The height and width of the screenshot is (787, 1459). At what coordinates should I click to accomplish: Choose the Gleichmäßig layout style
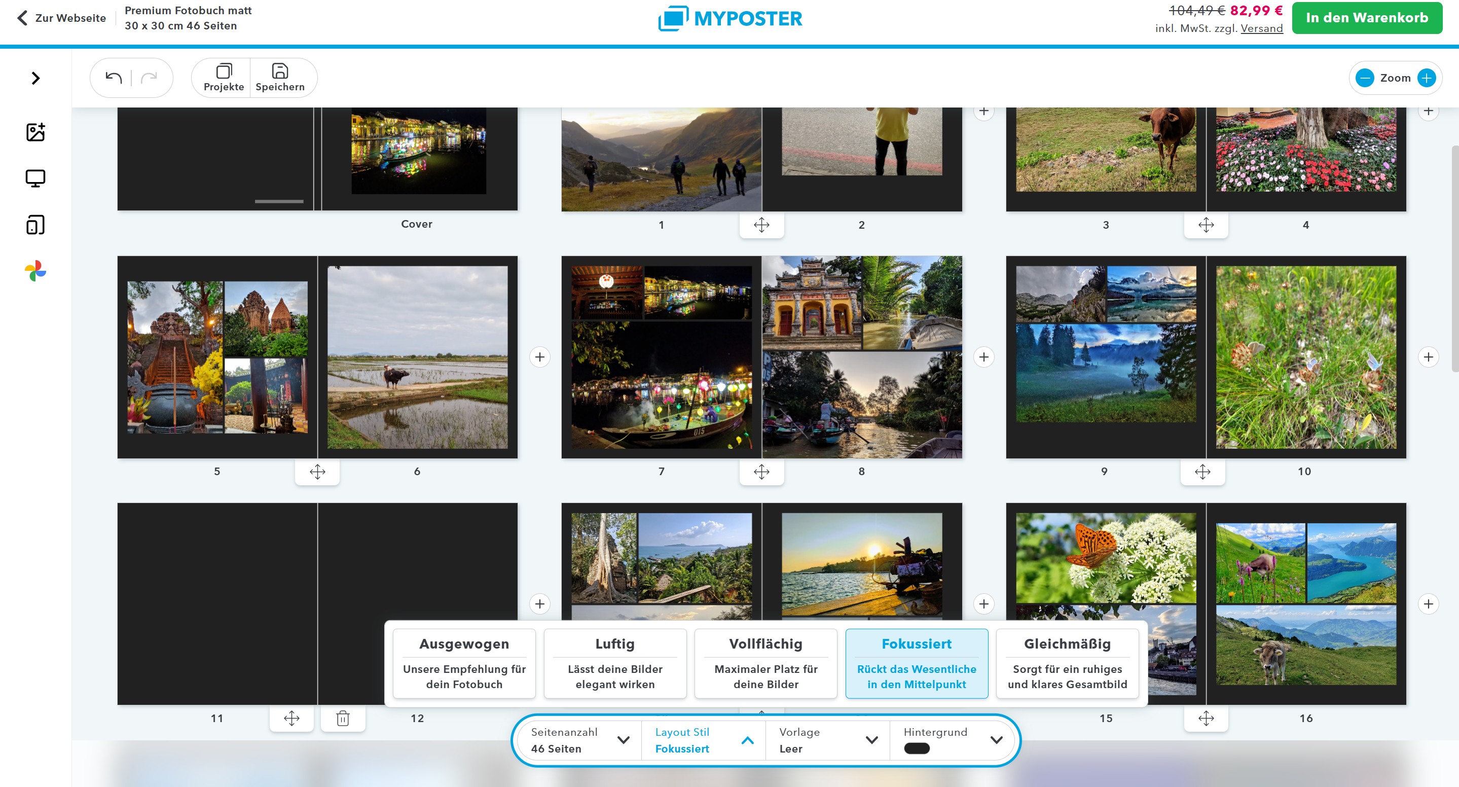(x=1067, y=663)
